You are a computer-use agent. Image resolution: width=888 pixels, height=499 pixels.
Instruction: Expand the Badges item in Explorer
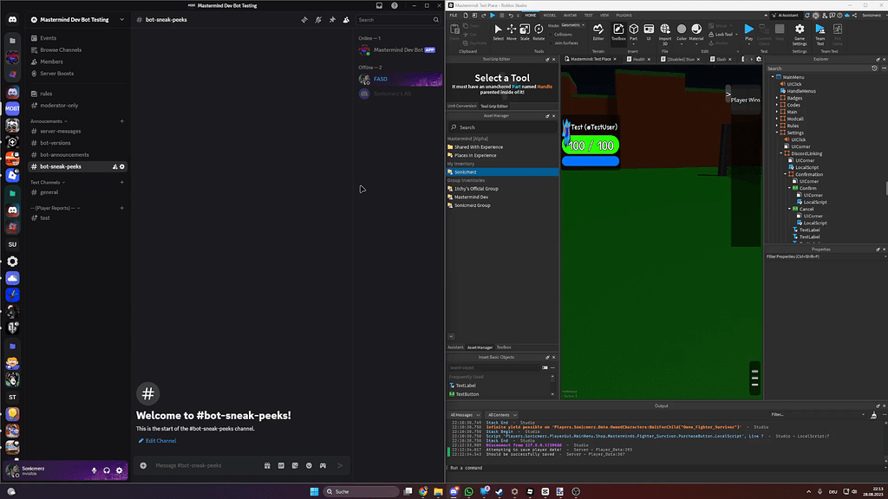pyautogui.click(x=777, y=98)
